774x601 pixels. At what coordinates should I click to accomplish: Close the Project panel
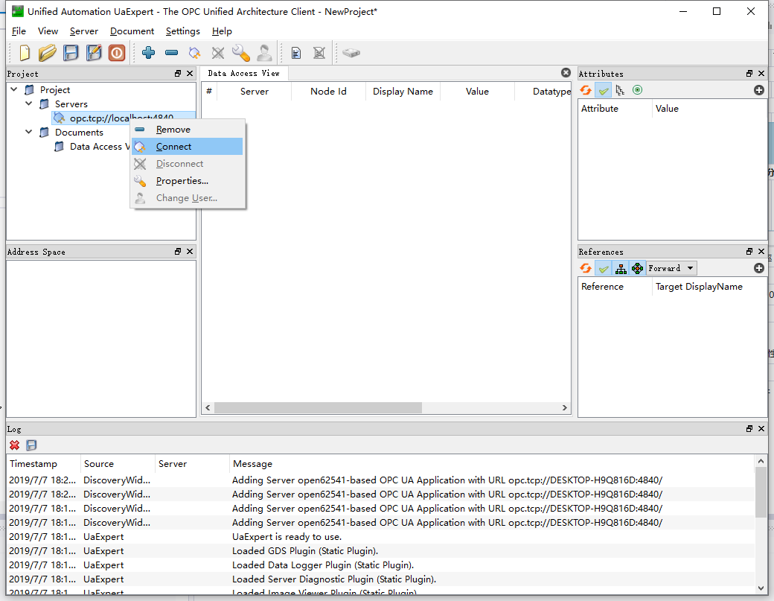click(190, 74)
